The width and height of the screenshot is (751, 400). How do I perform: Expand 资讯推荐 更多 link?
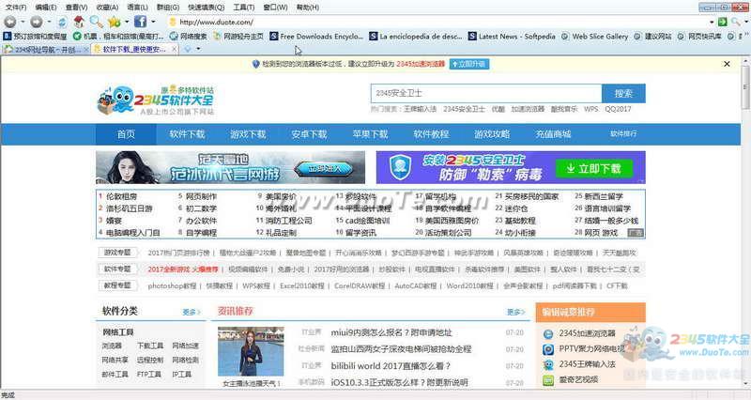point(515,312)
